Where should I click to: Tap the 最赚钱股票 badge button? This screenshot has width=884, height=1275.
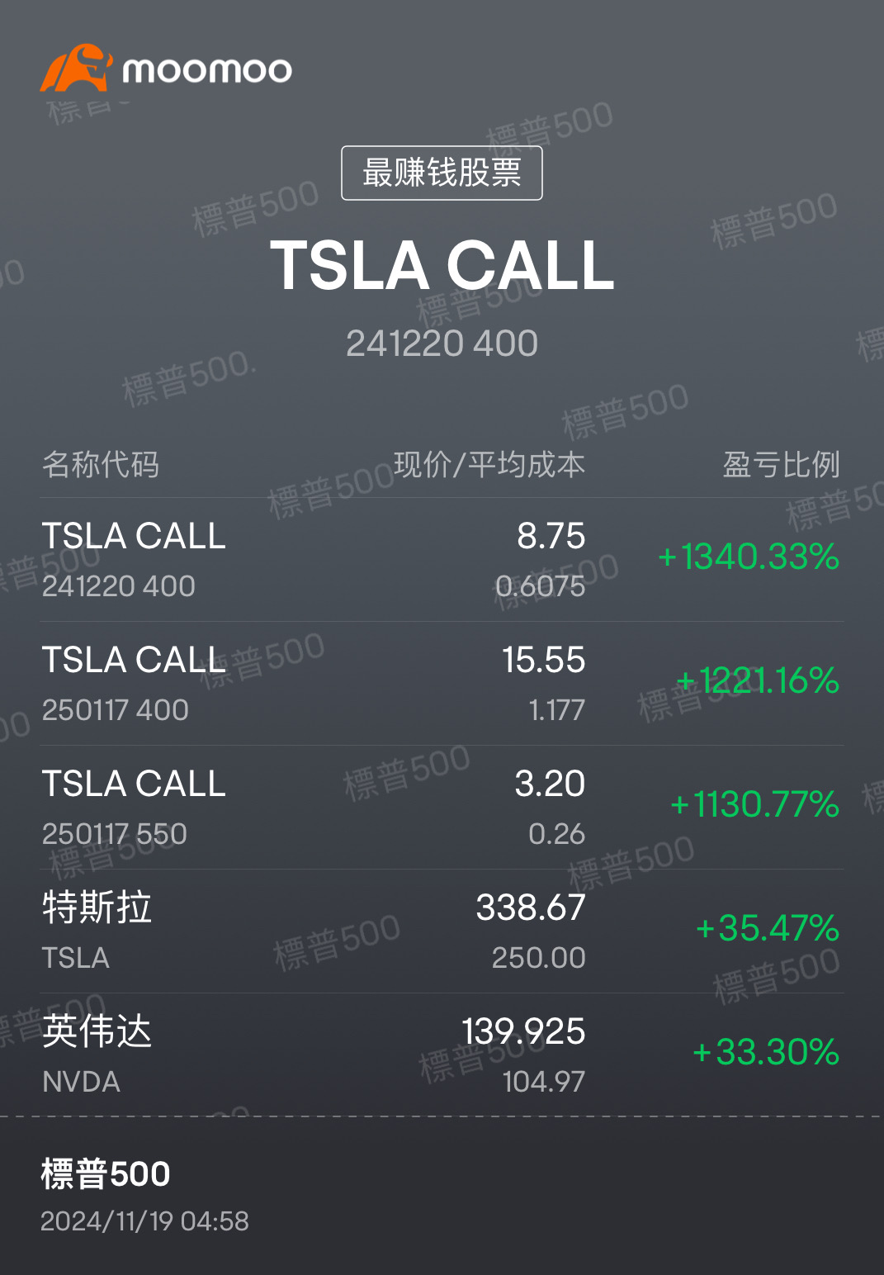point(442,173)
